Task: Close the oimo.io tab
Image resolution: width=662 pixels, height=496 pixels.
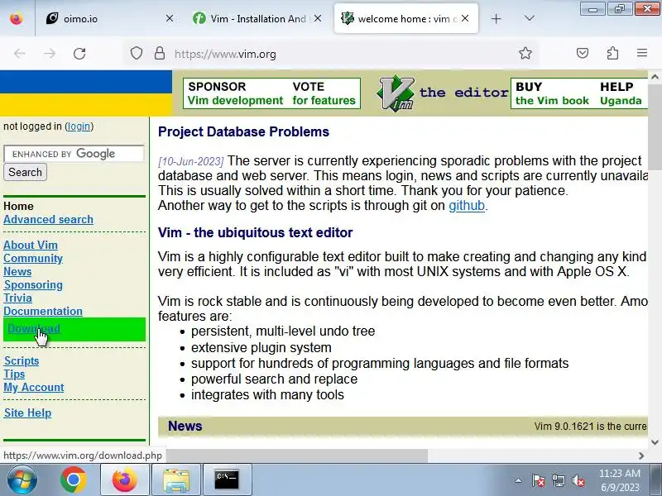Action: click(170, 18)
